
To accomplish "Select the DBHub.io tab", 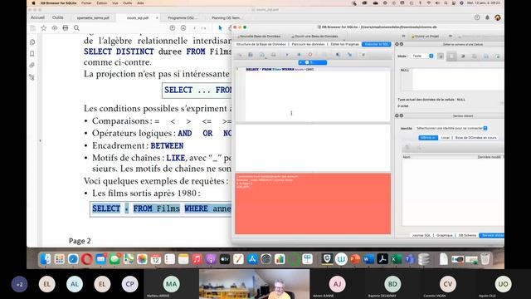I will pyautogui.click(x=428, y=138).
